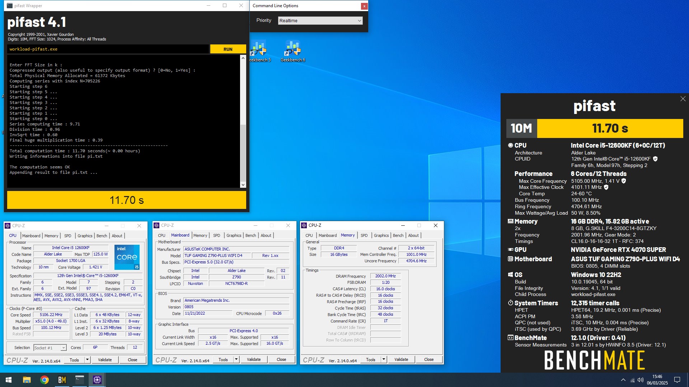Switch to Mainboard tab in first CPU-Z window
689x387 pixels.
(x=31, y=236)
